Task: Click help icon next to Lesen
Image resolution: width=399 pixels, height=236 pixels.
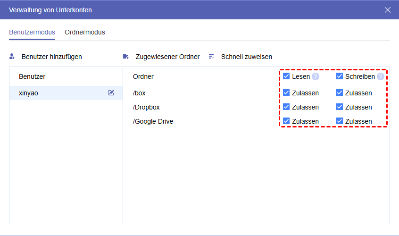Action: click(316, 76)
